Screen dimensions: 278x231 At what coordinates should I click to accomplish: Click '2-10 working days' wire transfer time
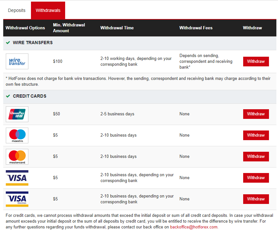[136, 61]
